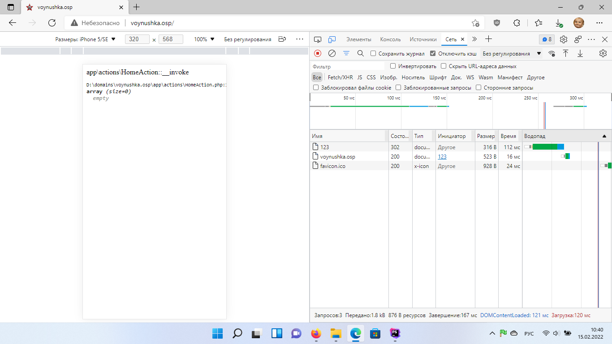
Task: Switch to the Console tab
Action: tap(390, 39)
